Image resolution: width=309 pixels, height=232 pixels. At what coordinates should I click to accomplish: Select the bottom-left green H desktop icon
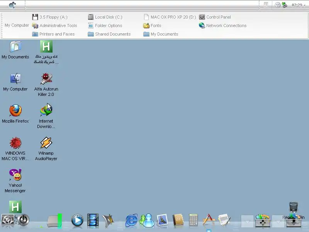point(15,206)
